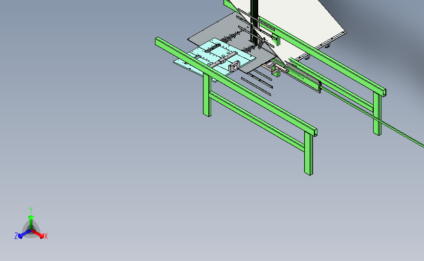424x261 pixels.
Task: Select the gray bearing block on blue plate
Action: (234, 66)
